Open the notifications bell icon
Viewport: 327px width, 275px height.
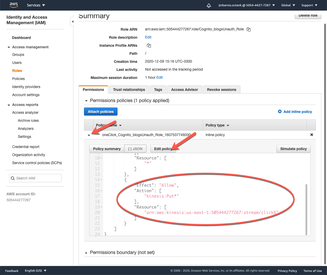(x=209, y=5)
